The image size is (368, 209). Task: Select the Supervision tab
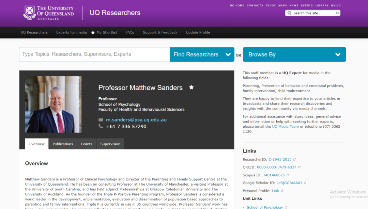[x=110, y=144]
